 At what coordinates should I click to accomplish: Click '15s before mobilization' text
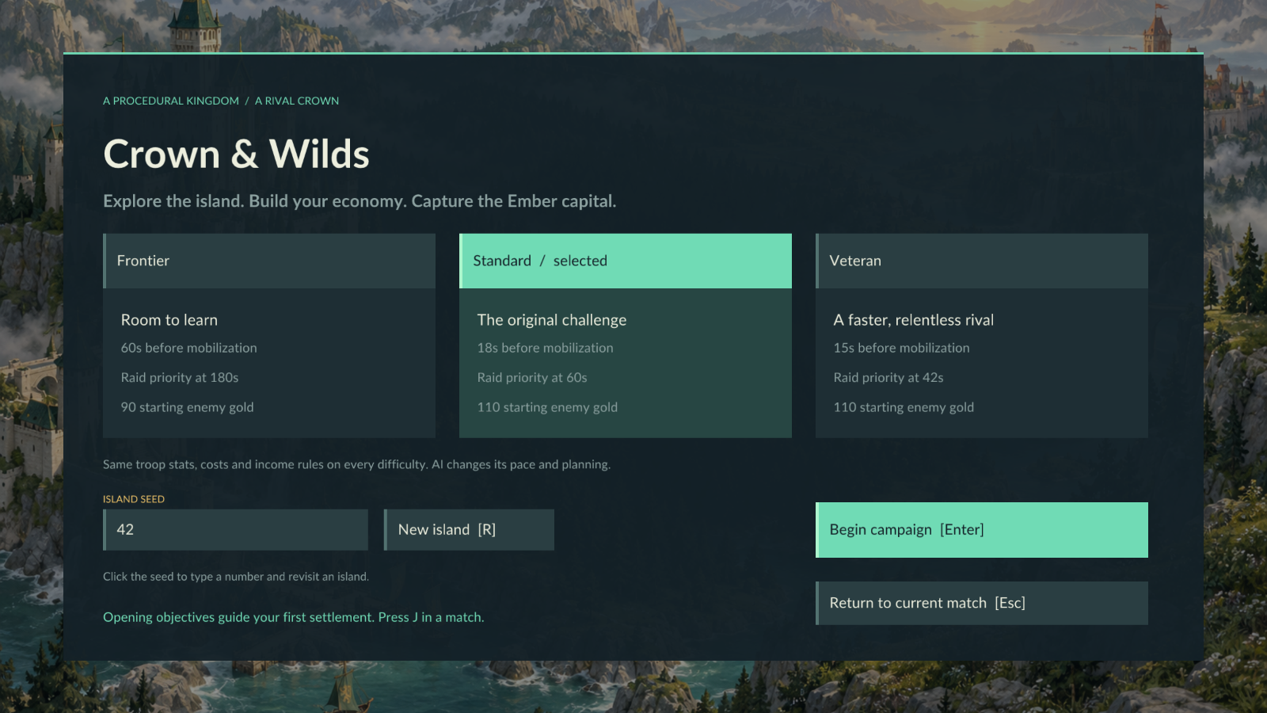point(902,348)
